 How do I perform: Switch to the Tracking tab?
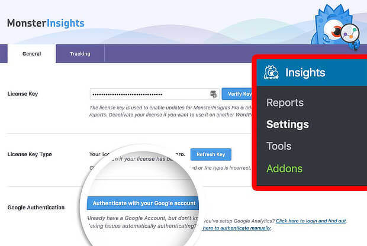click(x=80, y=54)
